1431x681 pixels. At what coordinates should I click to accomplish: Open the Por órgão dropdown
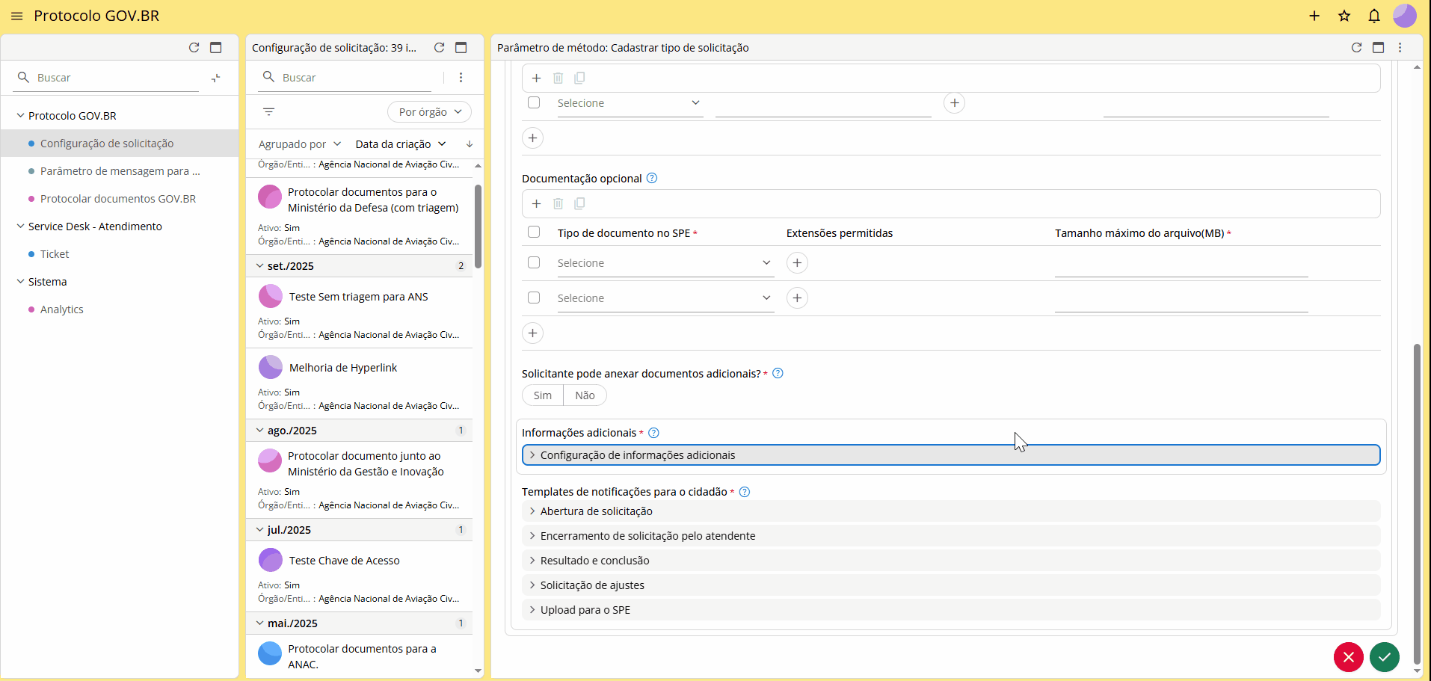429,111
